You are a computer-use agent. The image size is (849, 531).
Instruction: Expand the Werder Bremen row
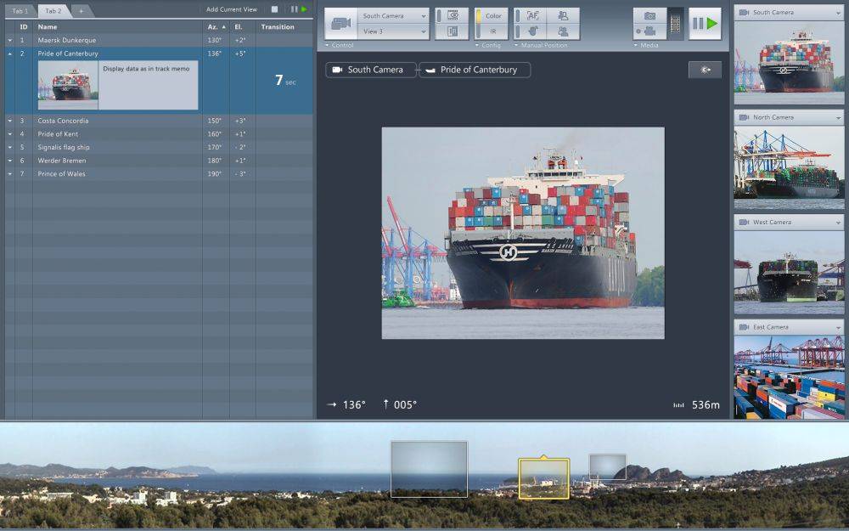pos(9,161)
